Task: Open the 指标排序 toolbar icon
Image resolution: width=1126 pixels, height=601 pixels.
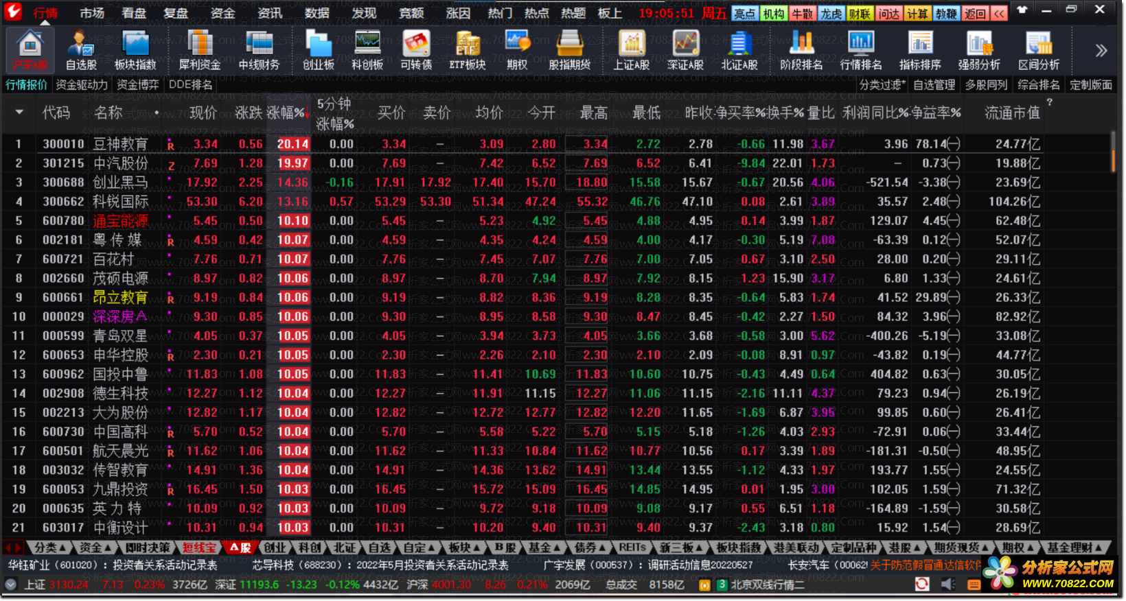Action: click(x=920, y=51)
